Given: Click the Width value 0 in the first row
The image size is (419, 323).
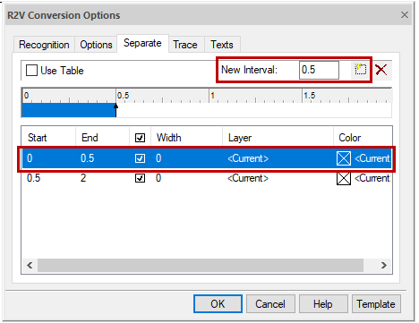Looking at the screenshot, I should click(158, 158).
